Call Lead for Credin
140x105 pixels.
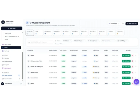(x=126, y=83)
